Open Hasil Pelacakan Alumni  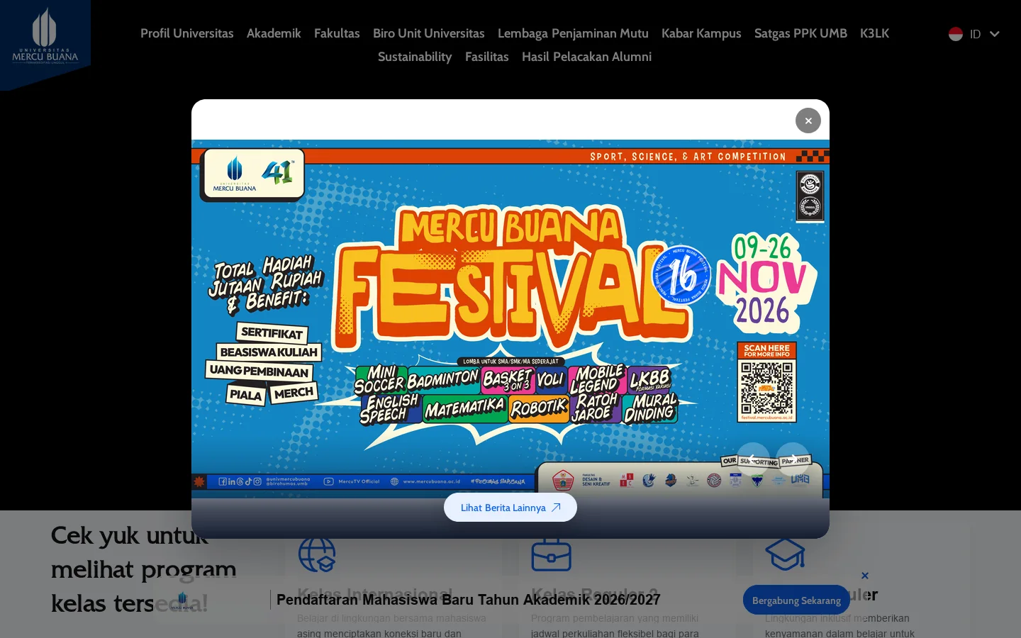[586, 57]
